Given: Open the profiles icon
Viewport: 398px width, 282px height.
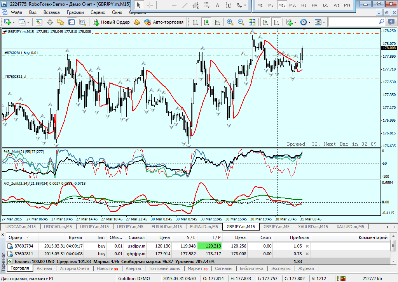Looking at the screenshot, I should pyautogui.click(x=22, y=22).
